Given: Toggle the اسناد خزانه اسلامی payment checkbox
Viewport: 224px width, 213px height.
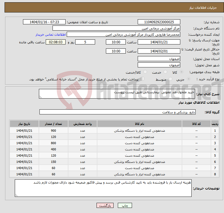Looking at the screenshot, I should [x=142, y=79].
